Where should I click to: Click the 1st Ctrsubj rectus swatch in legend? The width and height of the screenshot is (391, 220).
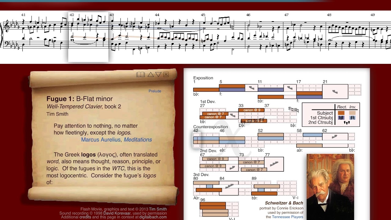pos(341,118)
